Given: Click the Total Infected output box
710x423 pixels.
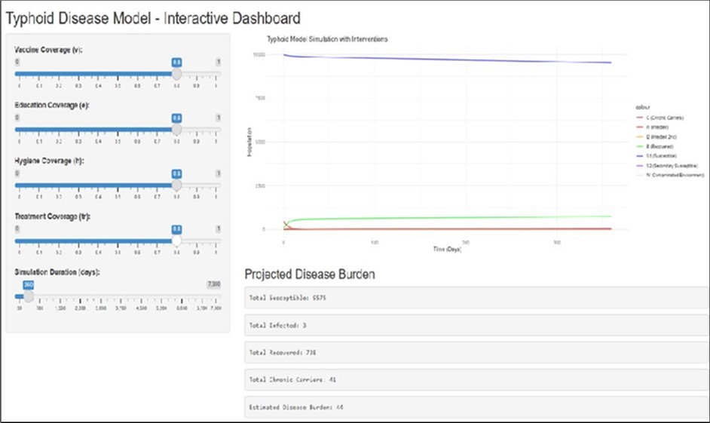Looking at the screenshot, I should point(475,325).
